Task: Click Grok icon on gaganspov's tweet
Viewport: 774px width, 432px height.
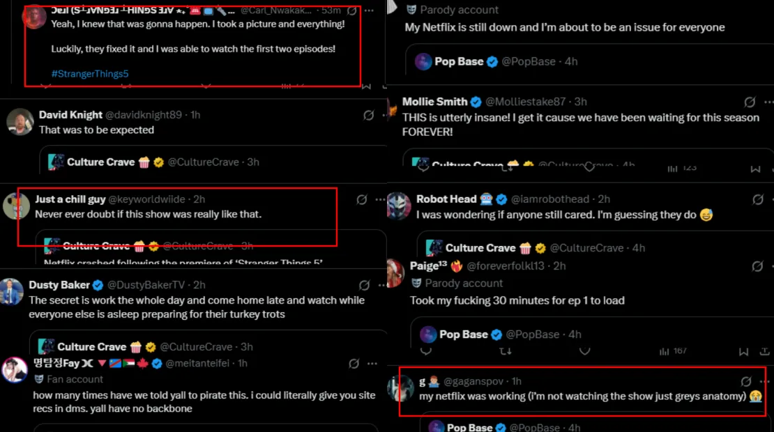Action: coord(746,381)
